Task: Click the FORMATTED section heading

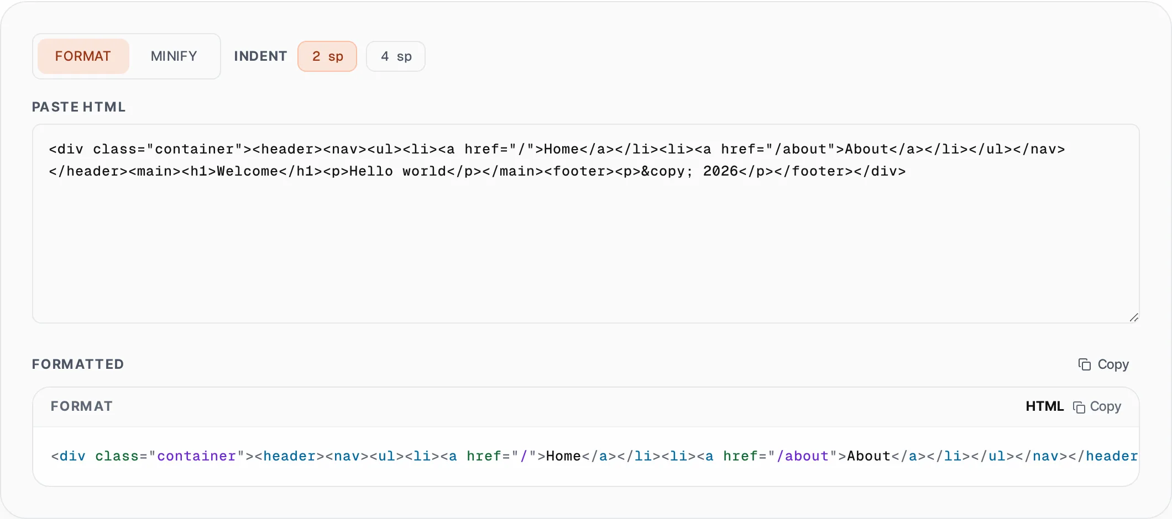Action: coord(78,364)
